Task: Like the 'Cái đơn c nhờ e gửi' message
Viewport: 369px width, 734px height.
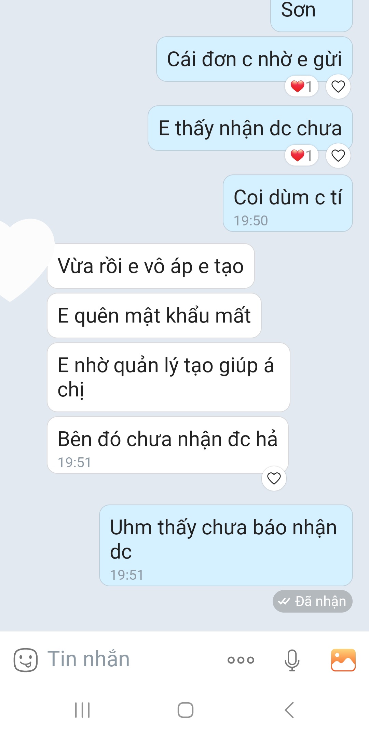Action: pos(338,87)
